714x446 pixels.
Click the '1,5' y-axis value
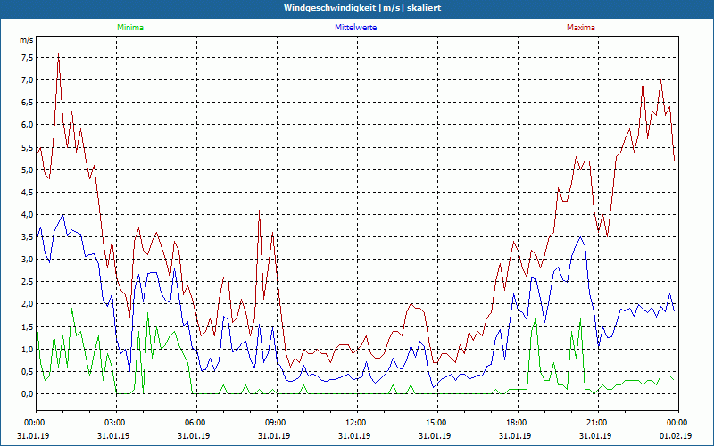[27, 326]
